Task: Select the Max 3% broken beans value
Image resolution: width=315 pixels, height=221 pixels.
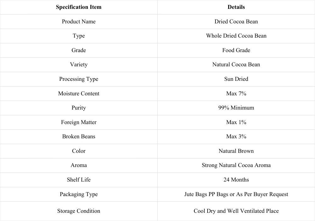Action: [236, 137]
